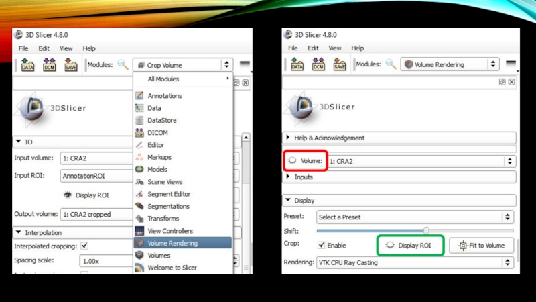This screenshot has height=302, width=536.
Task: Click Spacing scale 1.00x field
Action: 106,261
